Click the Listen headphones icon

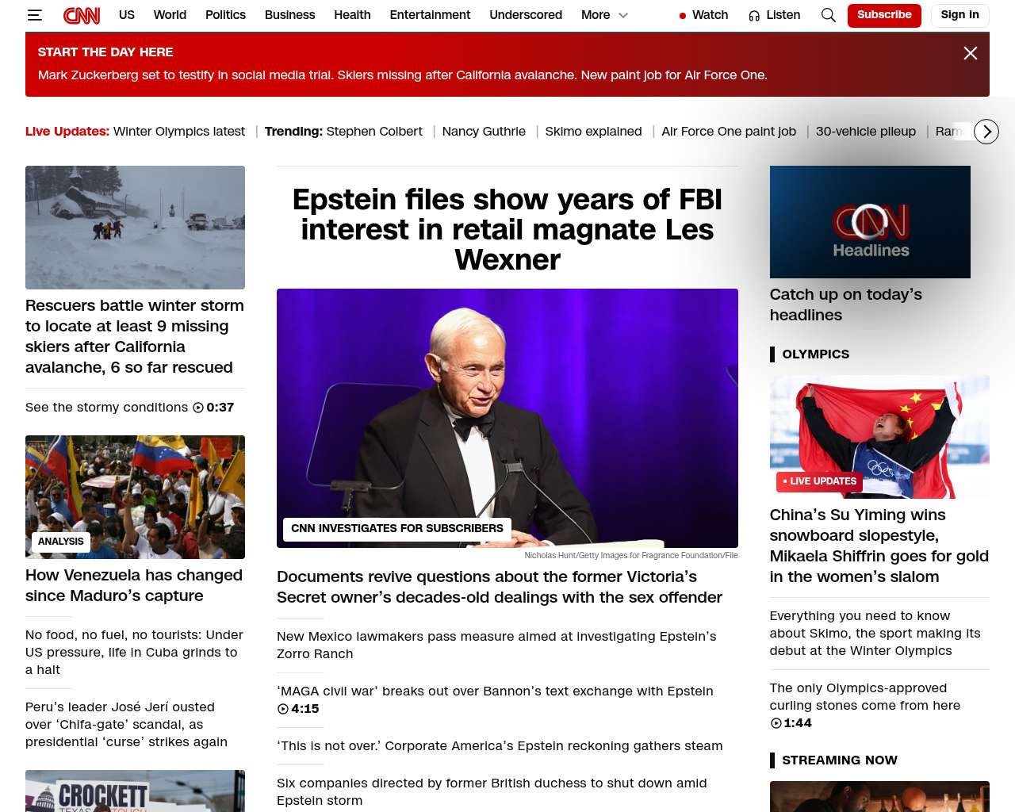point(754,16)
